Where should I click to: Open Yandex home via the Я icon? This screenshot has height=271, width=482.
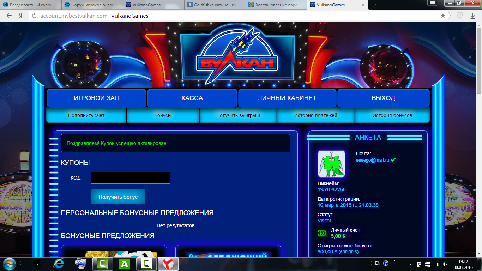(21, 16)
